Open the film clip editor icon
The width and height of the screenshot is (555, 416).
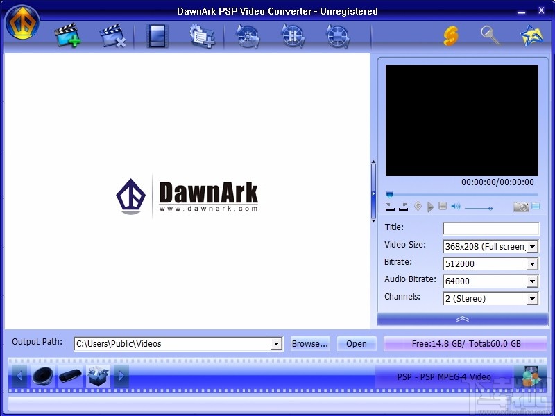click(157, 37)
